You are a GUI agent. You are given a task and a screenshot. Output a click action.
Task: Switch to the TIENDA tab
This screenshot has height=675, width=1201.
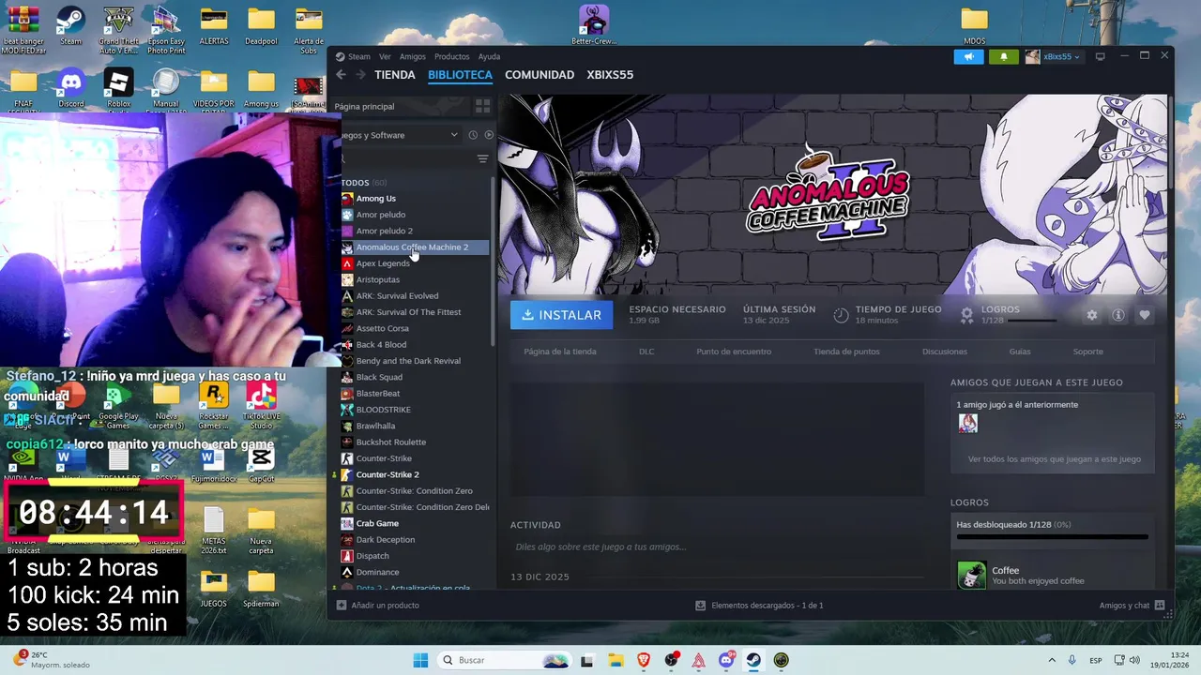[394, 75]
